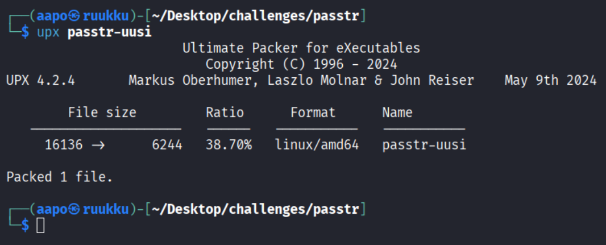Click the "May 9th 2024" release date
This screenshot has height=245, width=606.
coord(550,80)
